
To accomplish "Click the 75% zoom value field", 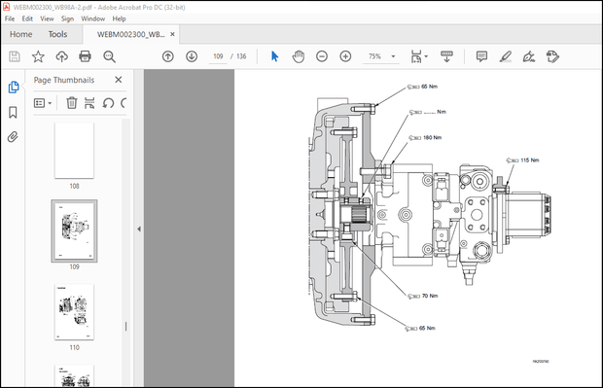I will 374,56.
